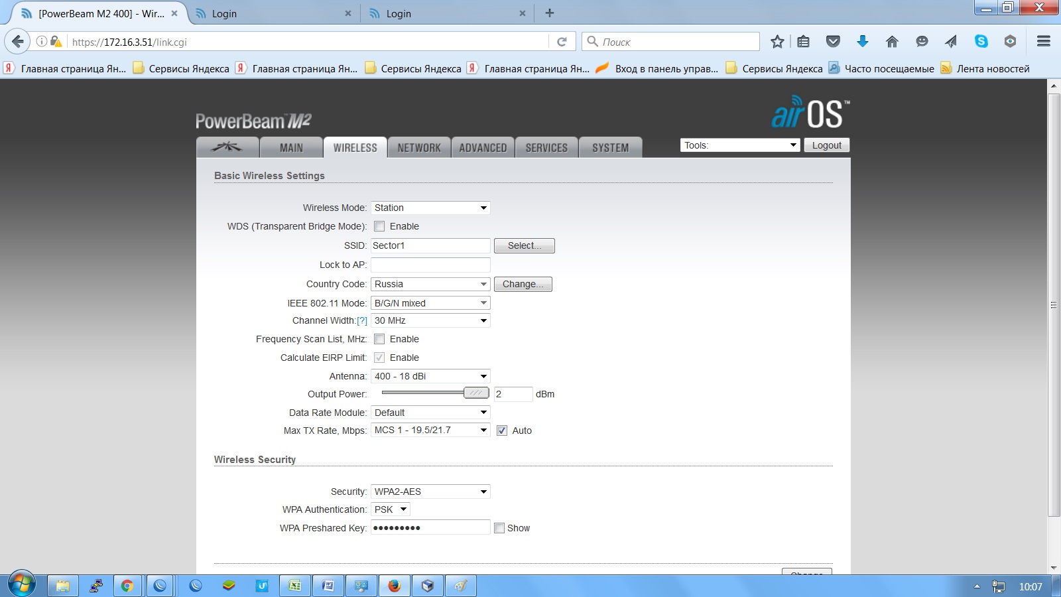Image resolution: width=1061 pixels, height=597 pixels.
Task: Open a new browser tab with plus
Action: point(549,13)
